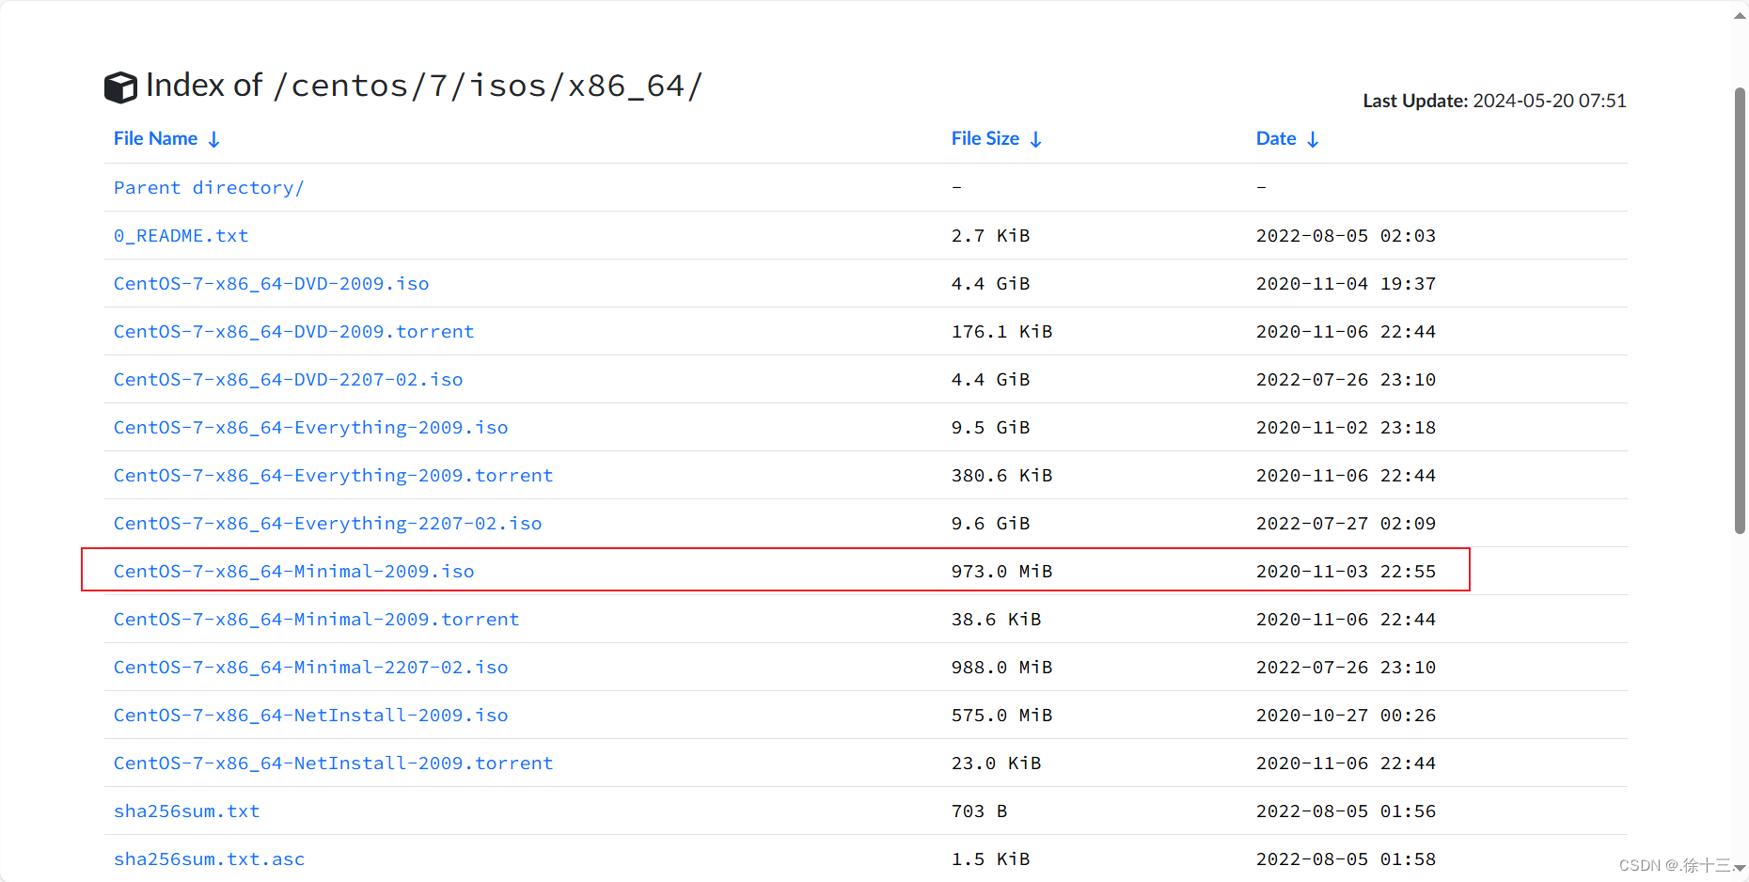Open 0_README.txt file
1749x882 pixels.
coord(181,235)
